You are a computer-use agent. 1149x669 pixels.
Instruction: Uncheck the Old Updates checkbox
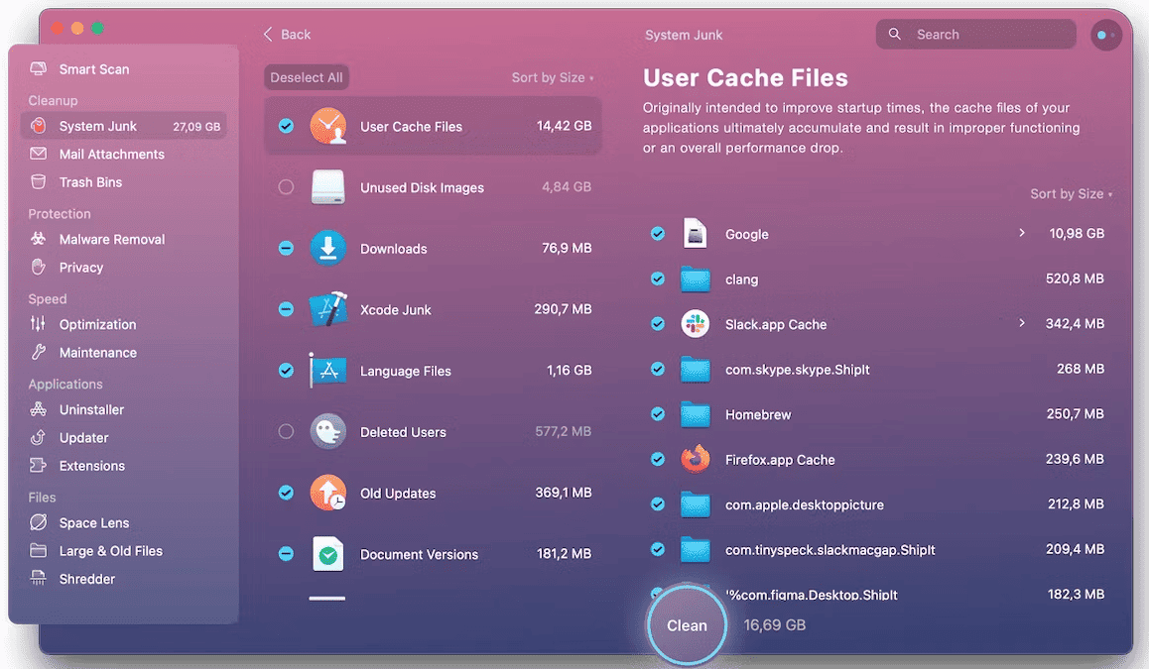click(286, 492)
